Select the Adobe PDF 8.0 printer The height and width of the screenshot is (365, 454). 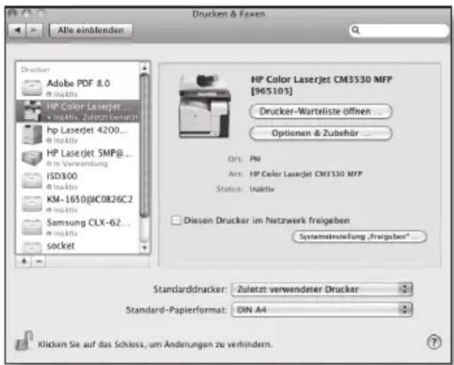77,87
